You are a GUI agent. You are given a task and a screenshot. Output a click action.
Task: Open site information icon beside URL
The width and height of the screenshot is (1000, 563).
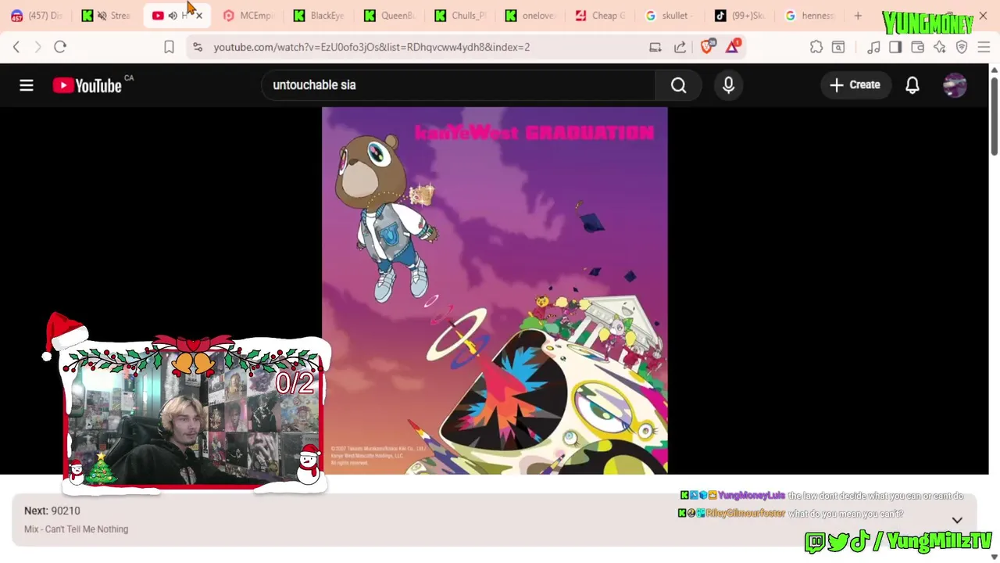point(198,47)
